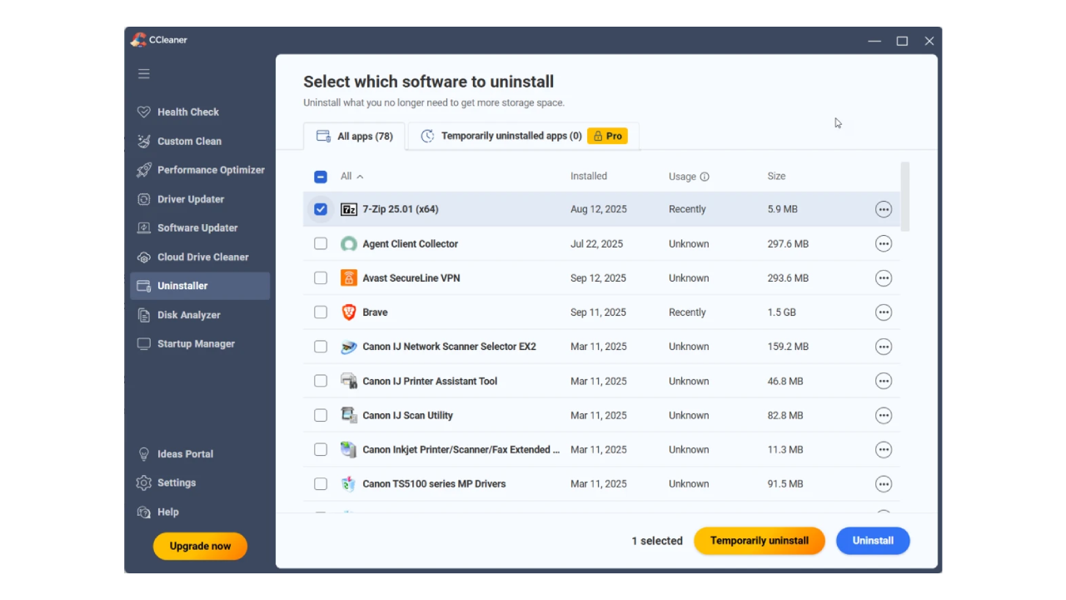Click the Usage column info icon
The image size is (1066, 600).
coord(705,177)
